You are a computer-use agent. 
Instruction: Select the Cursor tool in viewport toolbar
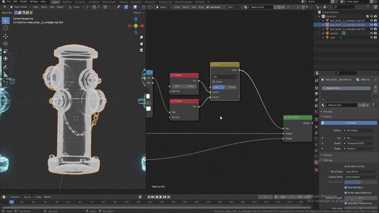(5, 28)
